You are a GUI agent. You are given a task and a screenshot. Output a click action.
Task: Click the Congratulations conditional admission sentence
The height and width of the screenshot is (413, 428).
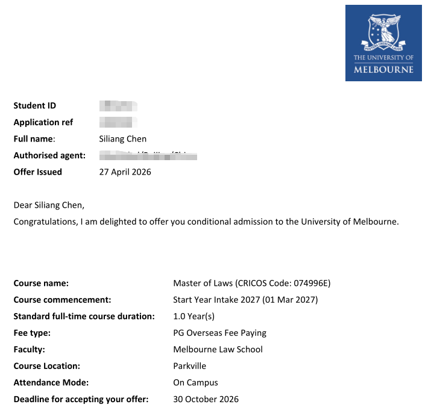(x=206, y=222)
